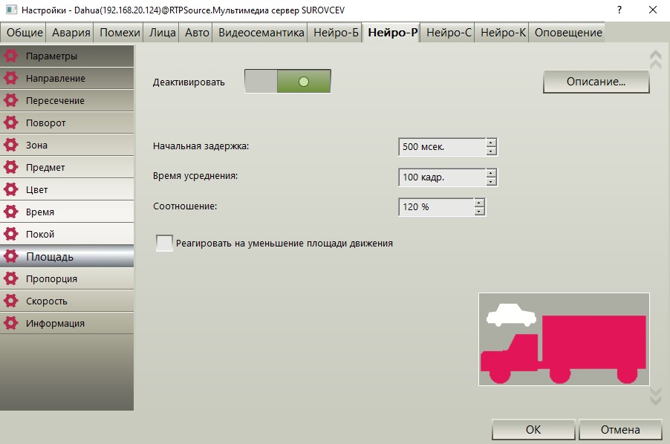Click the application icon in title bar
The width and height of the screenshot is (670, 444).
pos(11,10)
